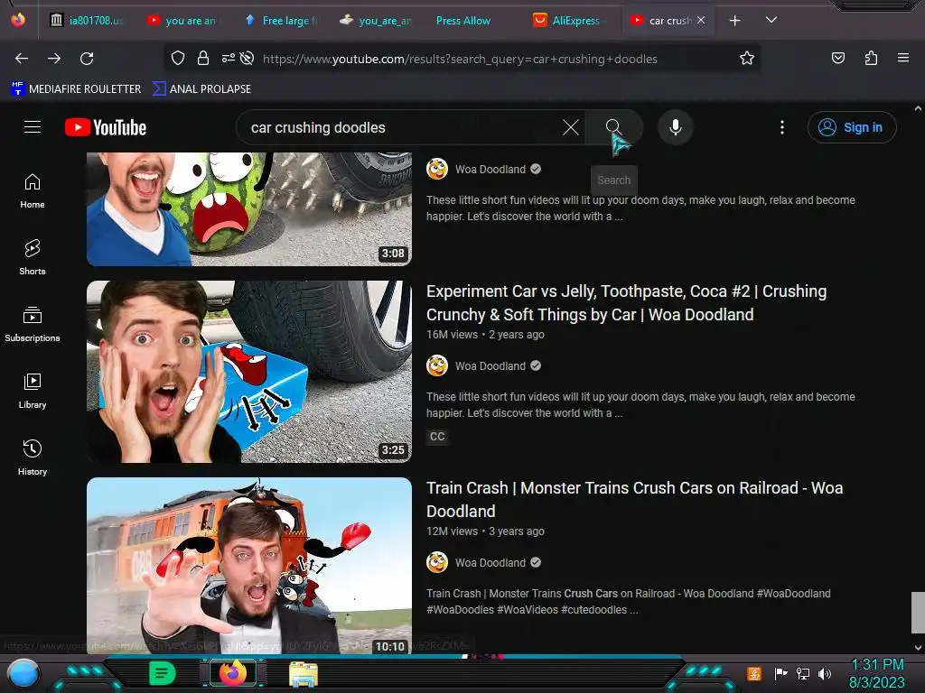The height and width of the screenshot is (693, 925).
Task: Click the scrollbar up arrow
Action: (x=918, y=108)
